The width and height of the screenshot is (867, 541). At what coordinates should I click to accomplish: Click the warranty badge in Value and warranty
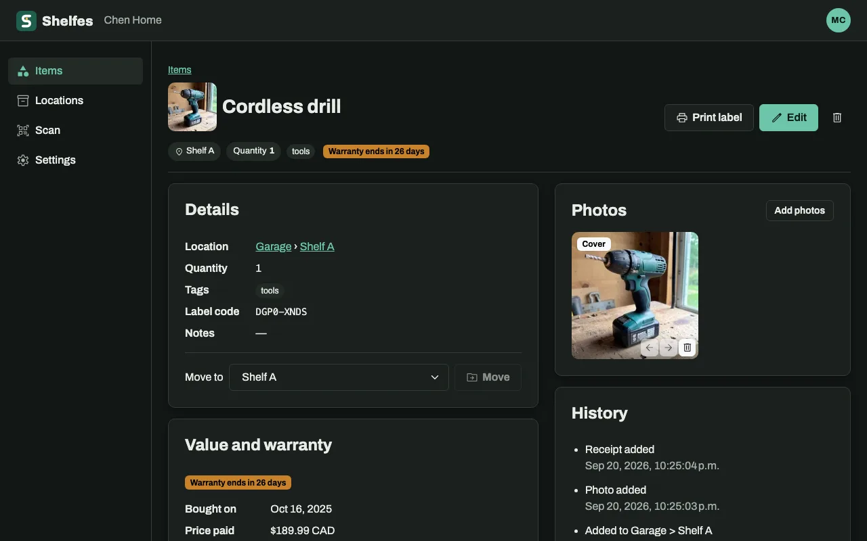(x=238, y=483)
